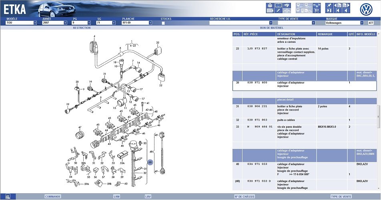Image resolution: width=381 pixels, height=200 pixels.
Task: Click the multiple shopping carts icon
Action: click(x=317, y=5)
